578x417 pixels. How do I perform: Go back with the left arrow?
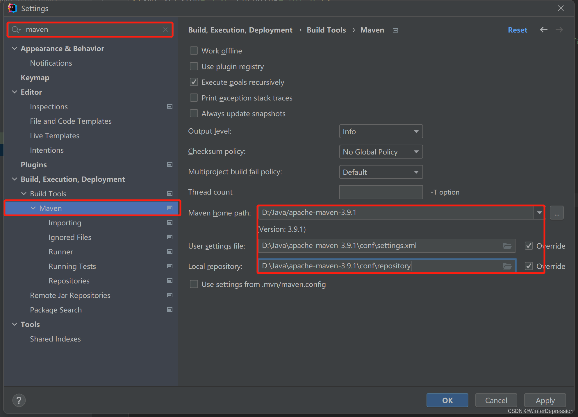coord(543,30)
